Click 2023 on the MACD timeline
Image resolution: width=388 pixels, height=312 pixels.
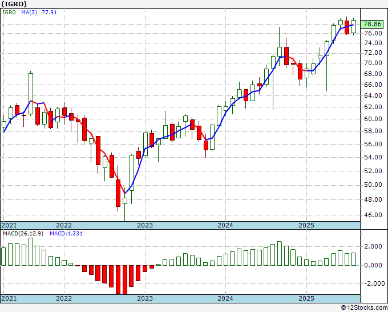(145, 298)
